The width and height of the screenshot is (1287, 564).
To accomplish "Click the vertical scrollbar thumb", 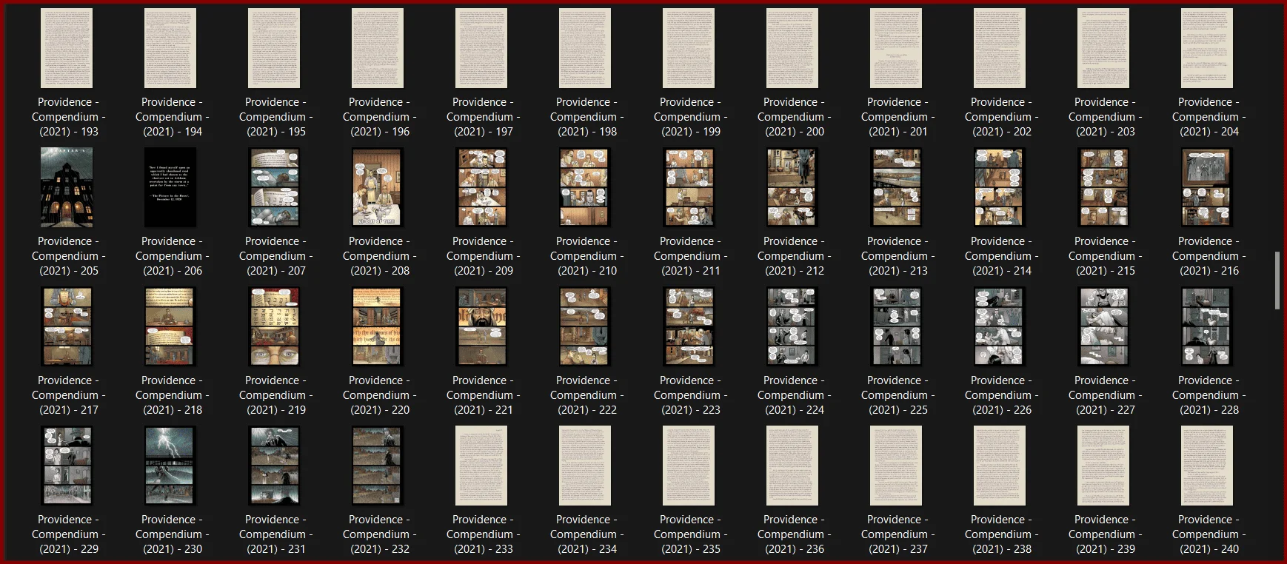I will (1277, 280).
